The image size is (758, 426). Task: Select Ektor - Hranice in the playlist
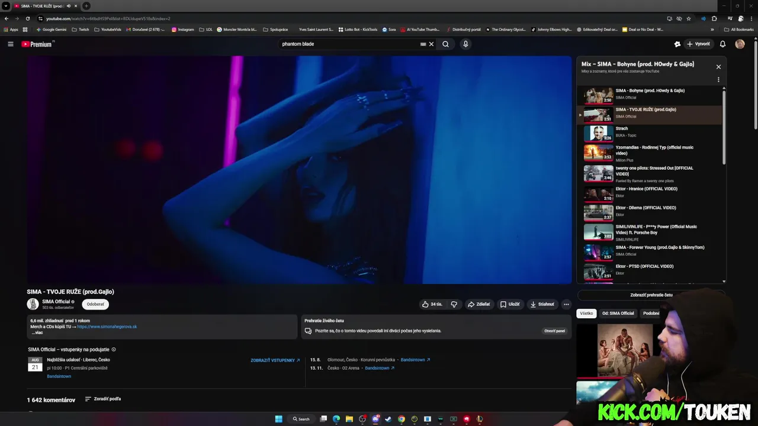pos(650,193)
